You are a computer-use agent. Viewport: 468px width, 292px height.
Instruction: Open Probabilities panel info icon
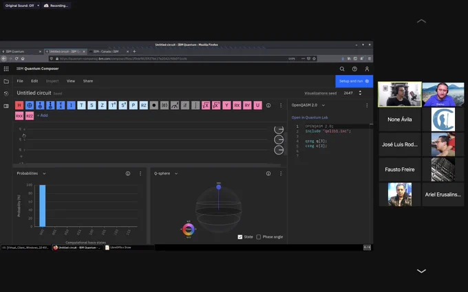pos(128,173)
